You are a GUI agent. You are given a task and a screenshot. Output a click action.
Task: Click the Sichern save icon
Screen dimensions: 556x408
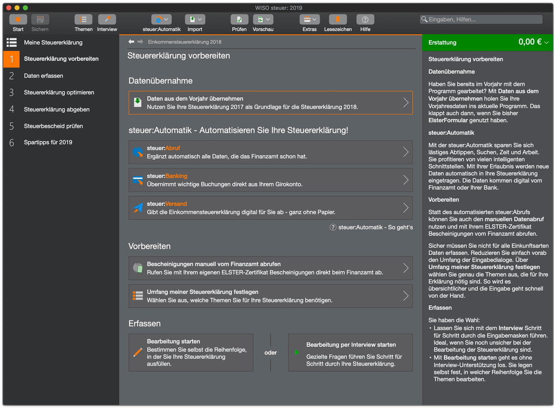[40, 19]
